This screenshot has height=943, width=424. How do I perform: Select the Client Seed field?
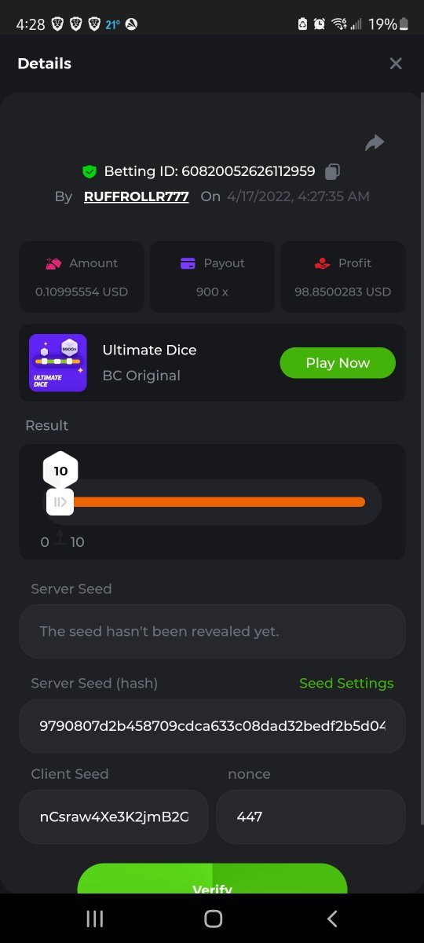(114, 817)
